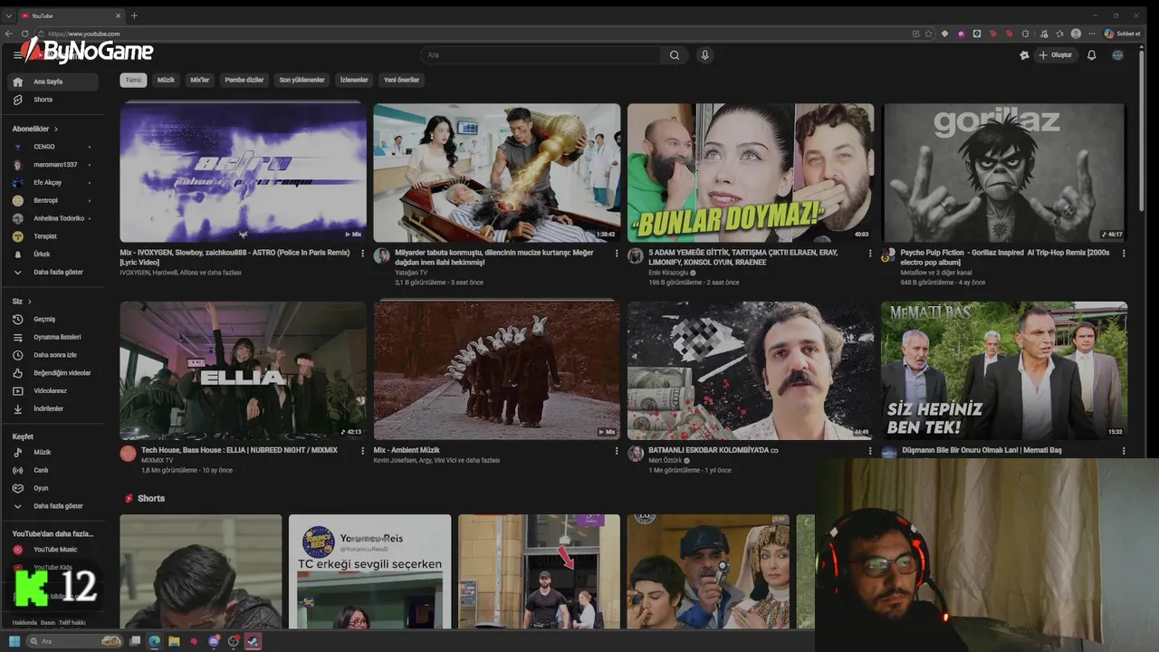Open Oyun gaming section
This screenshot has width=1159, height=652.
tap(52, 487)
